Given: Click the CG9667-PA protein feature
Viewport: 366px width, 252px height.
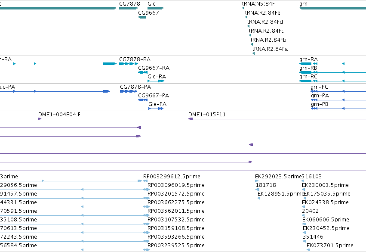Looking at the screenshot, I should [x=143, y=100].
